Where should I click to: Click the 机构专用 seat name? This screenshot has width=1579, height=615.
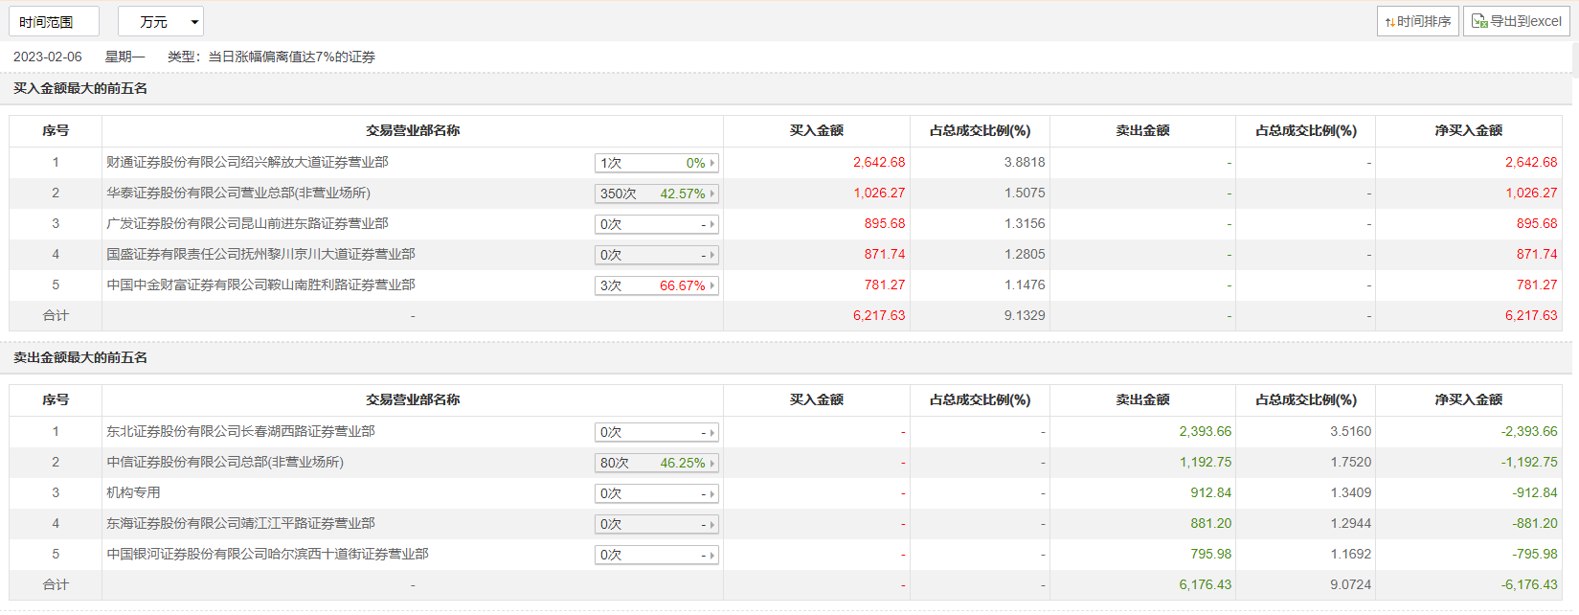coord(133,492)
